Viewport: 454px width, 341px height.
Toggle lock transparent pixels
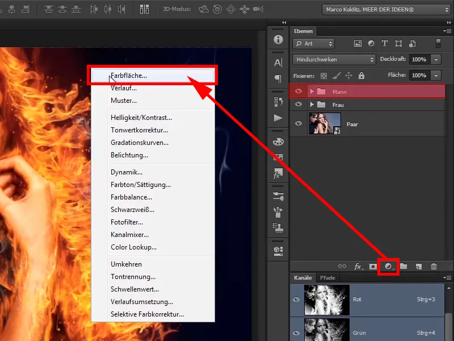point(323,76)
